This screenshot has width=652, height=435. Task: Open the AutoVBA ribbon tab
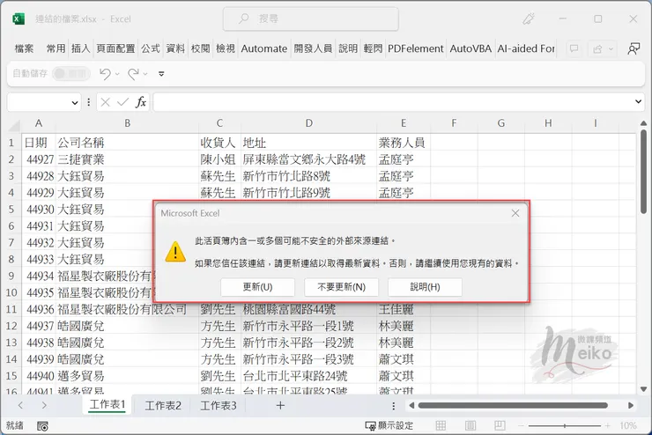click(x=470, y=48)
